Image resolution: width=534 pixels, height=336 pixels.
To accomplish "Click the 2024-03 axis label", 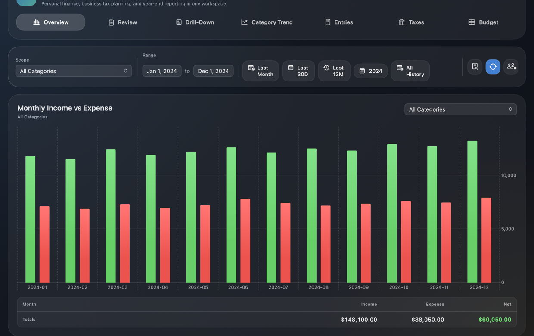I will (x=118, y=287).
